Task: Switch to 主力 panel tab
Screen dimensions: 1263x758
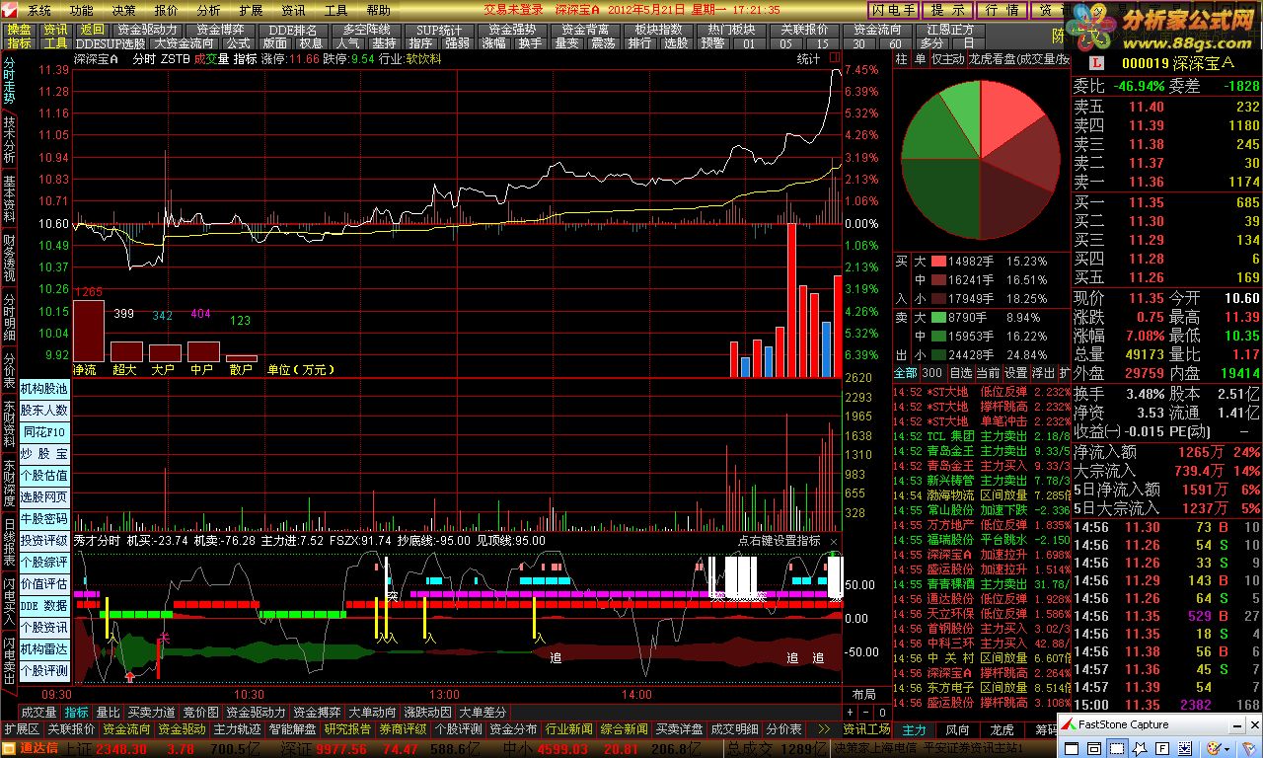Action: click(x=915, y=730)
